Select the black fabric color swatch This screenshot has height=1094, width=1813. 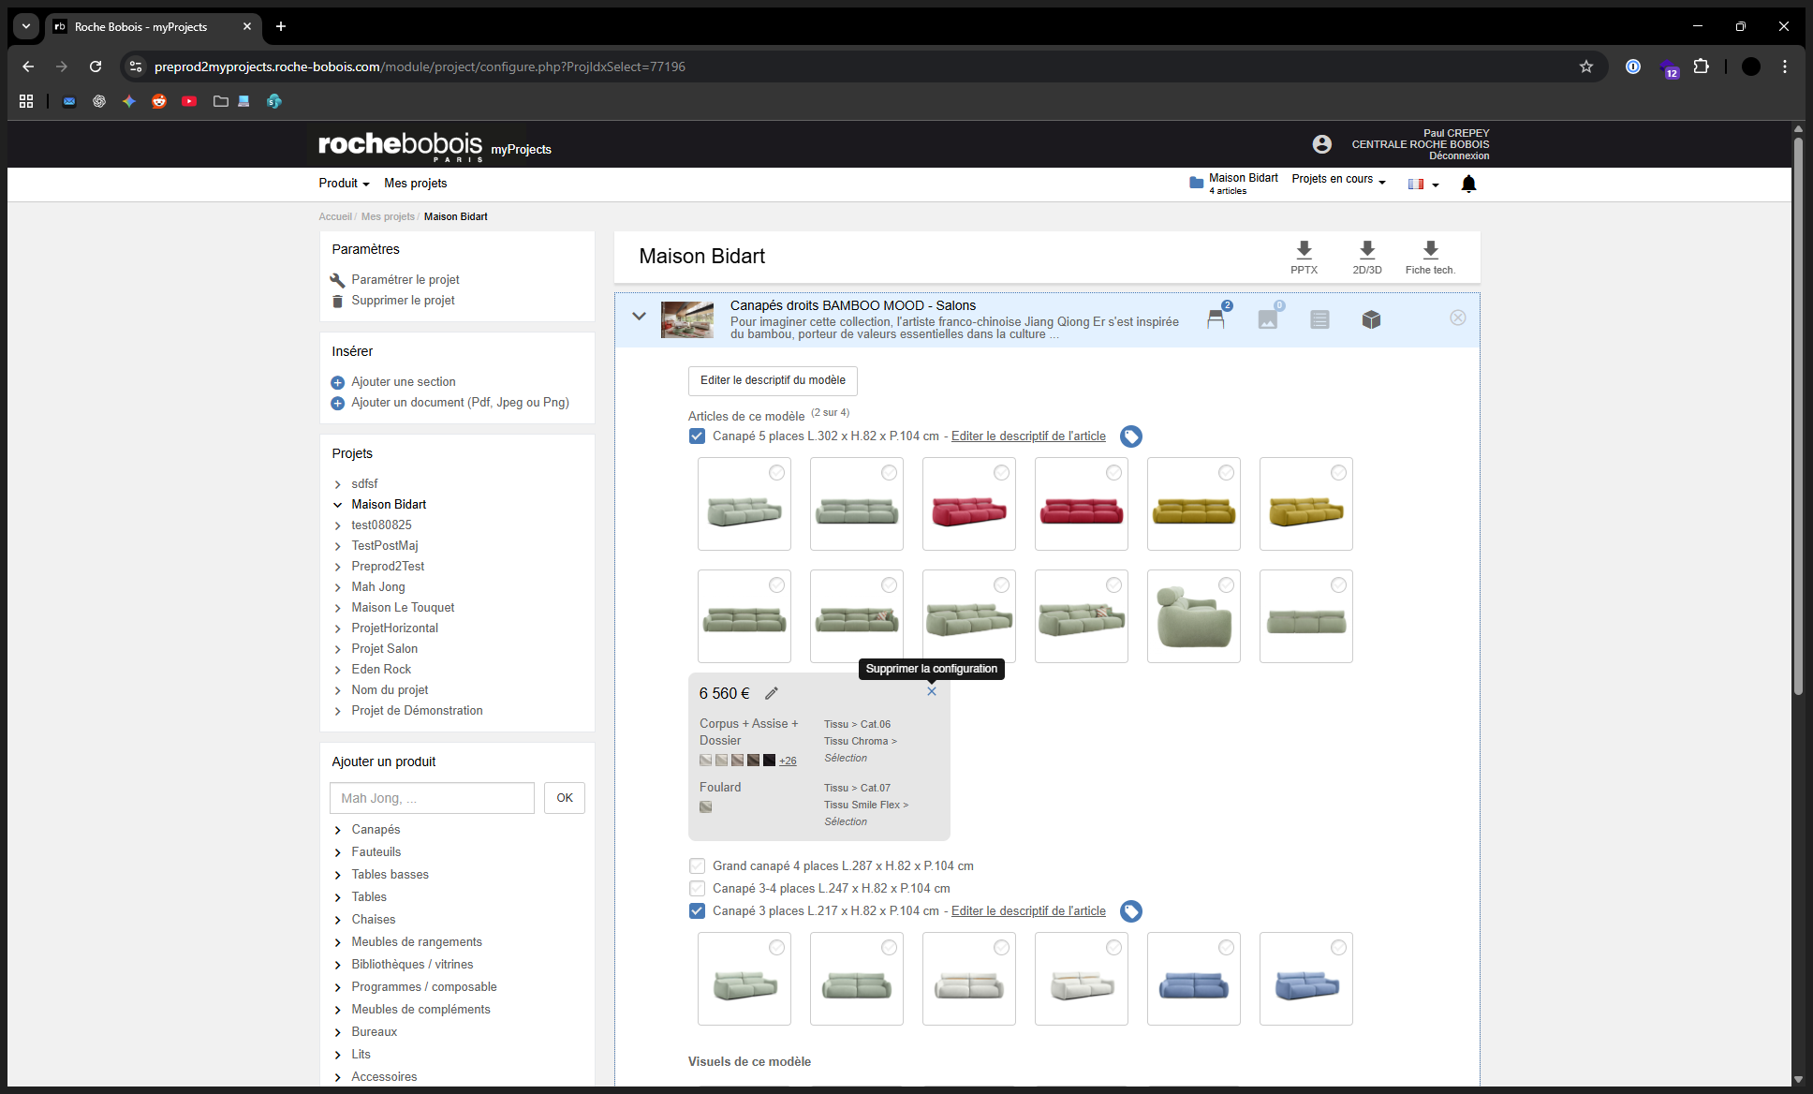[769, 761]
